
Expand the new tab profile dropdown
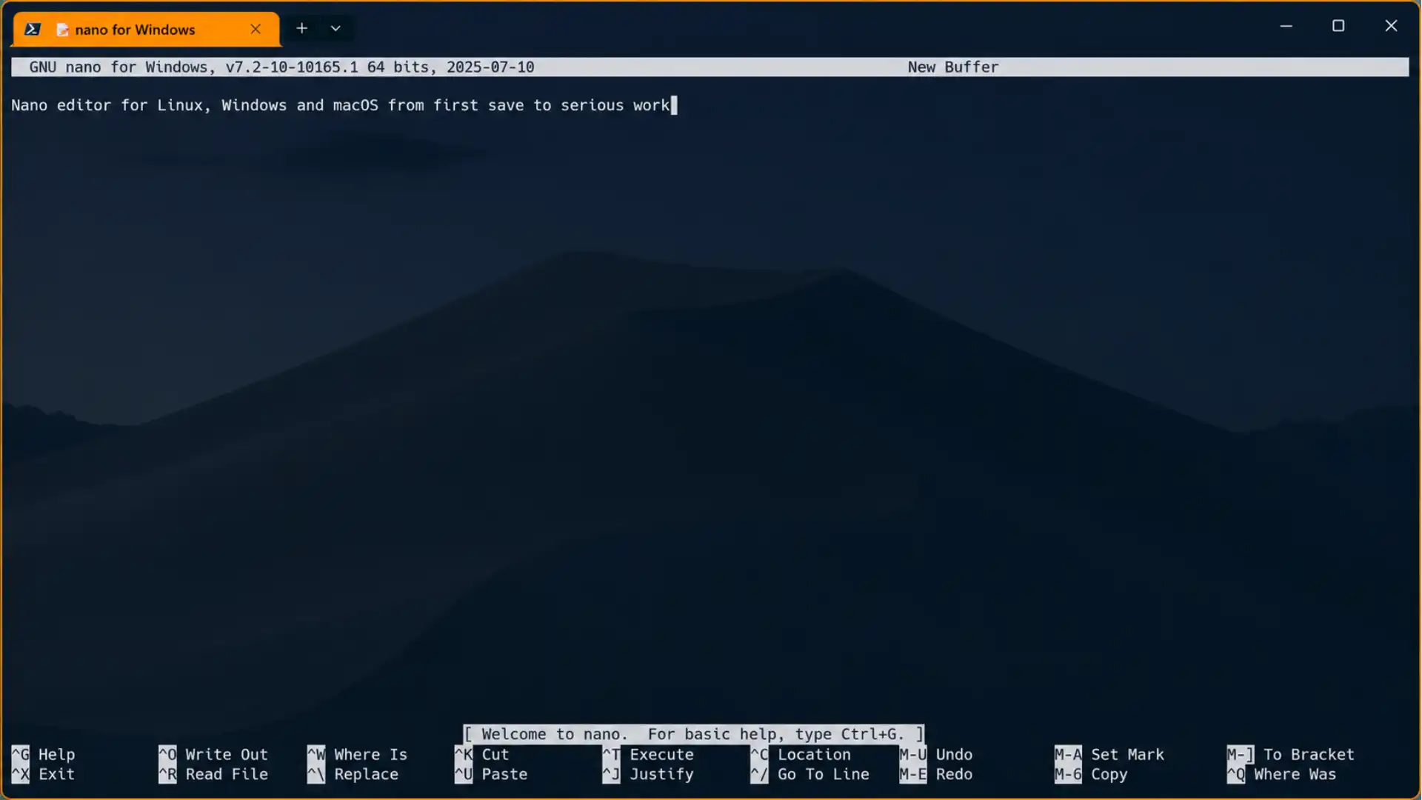pyautogui.click(x=336, y=28)
